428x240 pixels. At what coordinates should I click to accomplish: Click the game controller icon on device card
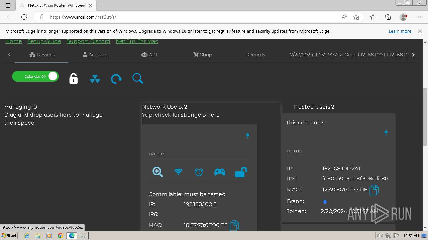pos(220,172)
